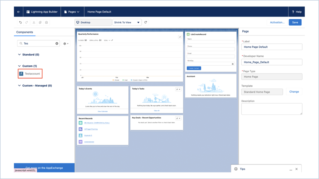The width and height of the screenshot is (319, 179).
Task: Click the Page panel heading
Action: (245, 31)
